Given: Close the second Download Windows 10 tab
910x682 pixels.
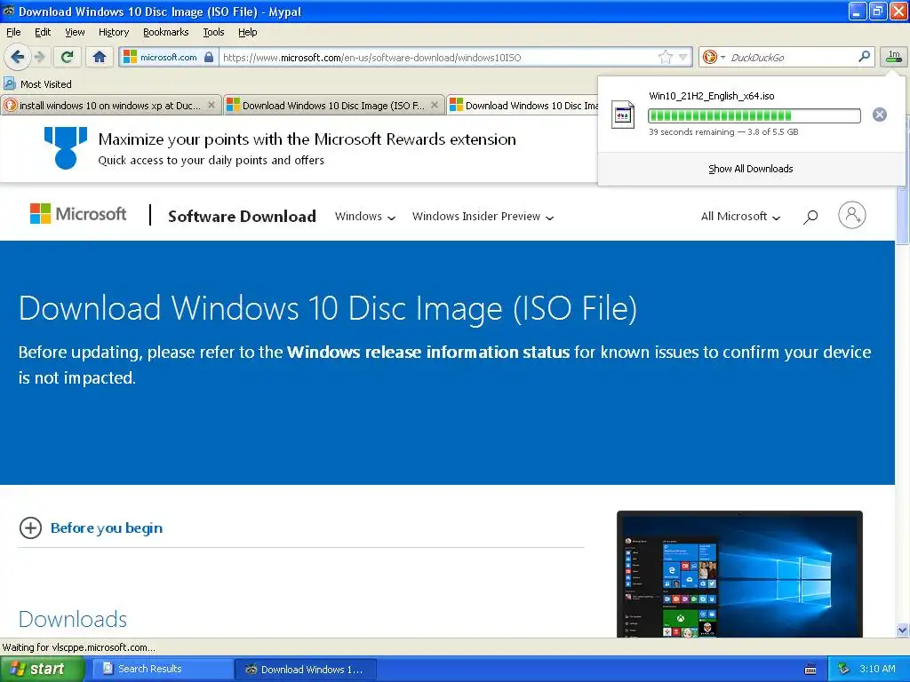Looking at the screenshot, I should [x=434, y=105].
